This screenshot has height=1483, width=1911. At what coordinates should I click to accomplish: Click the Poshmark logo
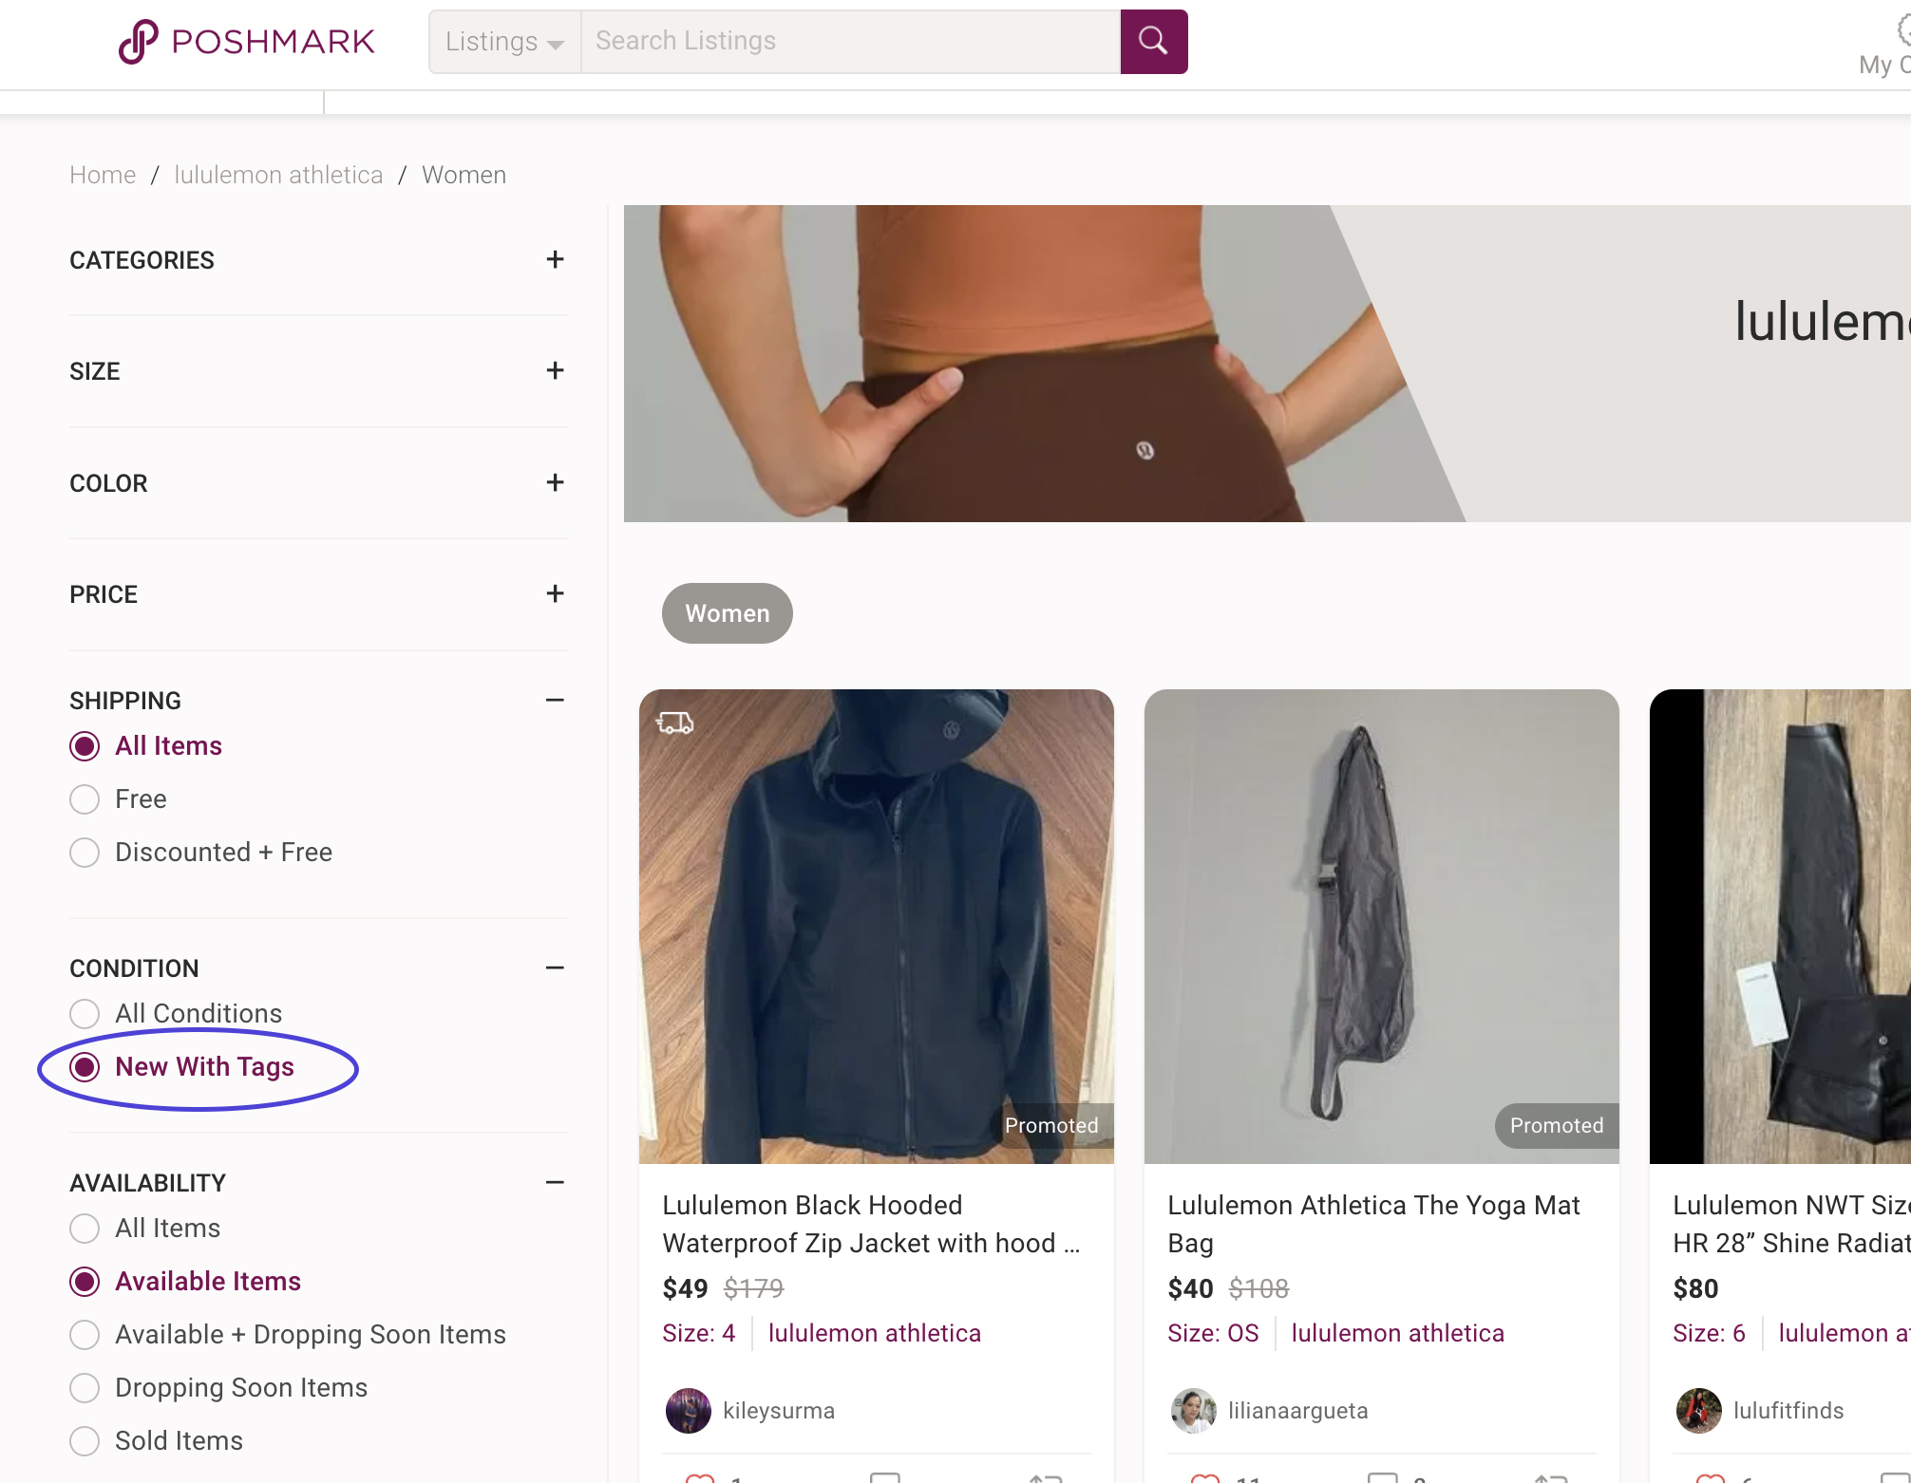[247, 42]
